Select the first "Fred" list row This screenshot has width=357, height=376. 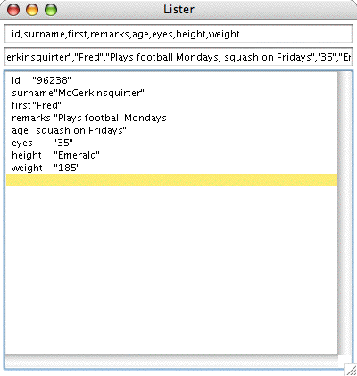pos(171,105)
